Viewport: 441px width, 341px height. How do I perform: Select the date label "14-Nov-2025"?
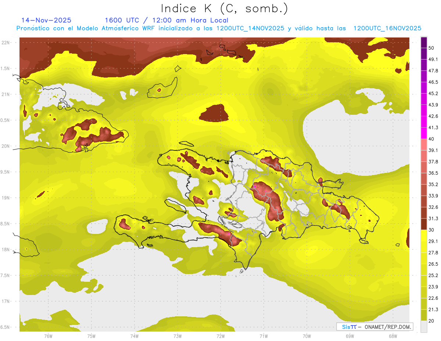point(46,20)
